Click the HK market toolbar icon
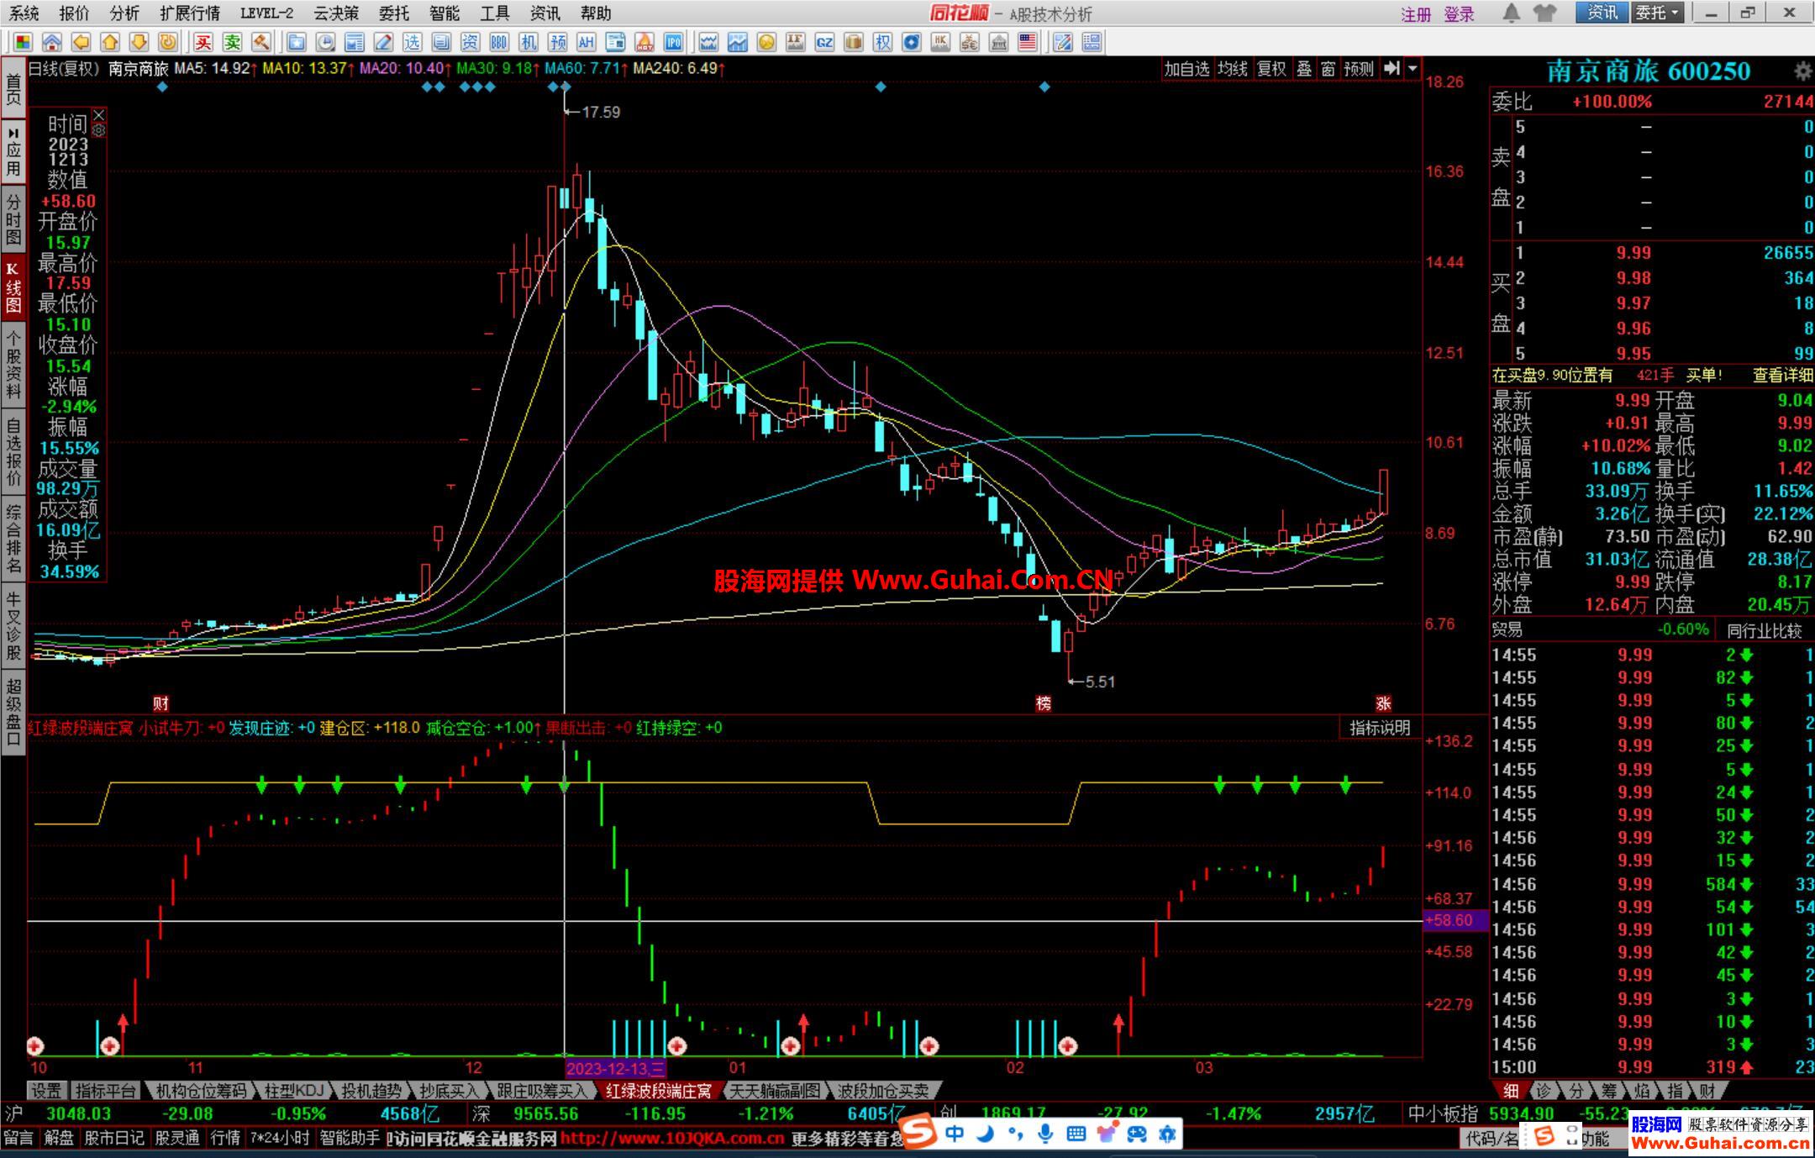Screen dimensions: 1815x1158 point(940,42)
